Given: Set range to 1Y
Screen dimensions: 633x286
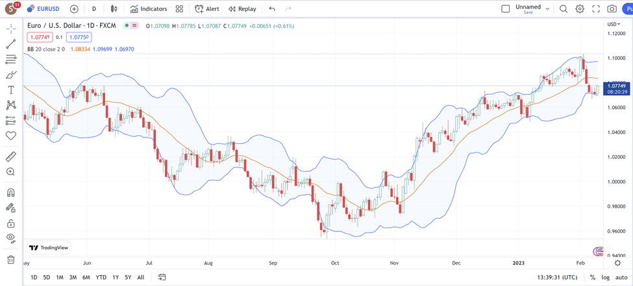Looking at the screenshot, I should [x=116, y=277].
